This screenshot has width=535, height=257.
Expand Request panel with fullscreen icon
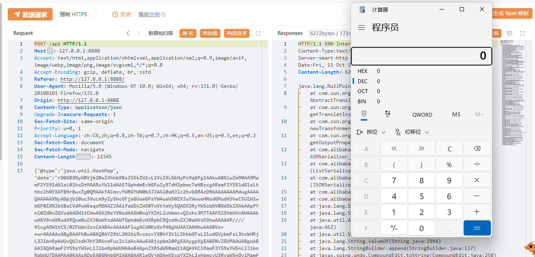click(258, 33)
